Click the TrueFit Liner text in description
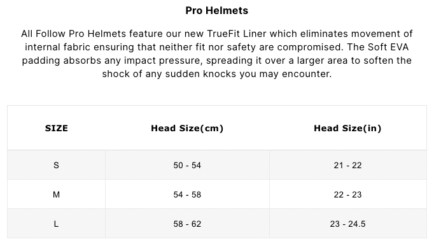This screenshot has height=244, width=434. (237, 34)
